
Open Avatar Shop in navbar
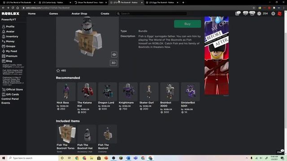pyautogui.click(x=79, y=14)
